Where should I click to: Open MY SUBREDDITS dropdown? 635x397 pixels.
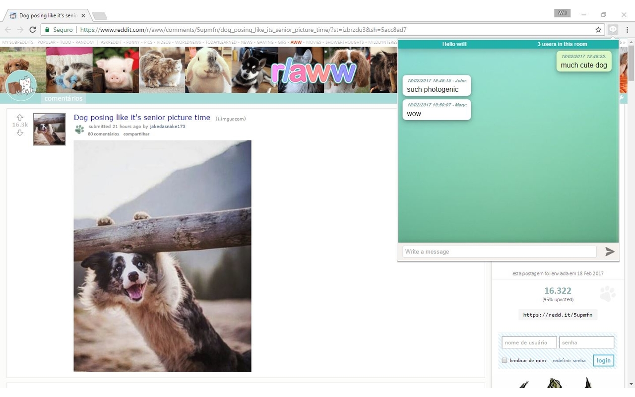point(17,42)
